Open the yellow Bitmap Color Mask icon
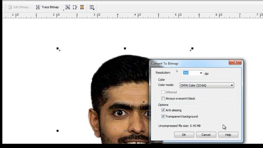Screen dimensions: 263x148 82,7
